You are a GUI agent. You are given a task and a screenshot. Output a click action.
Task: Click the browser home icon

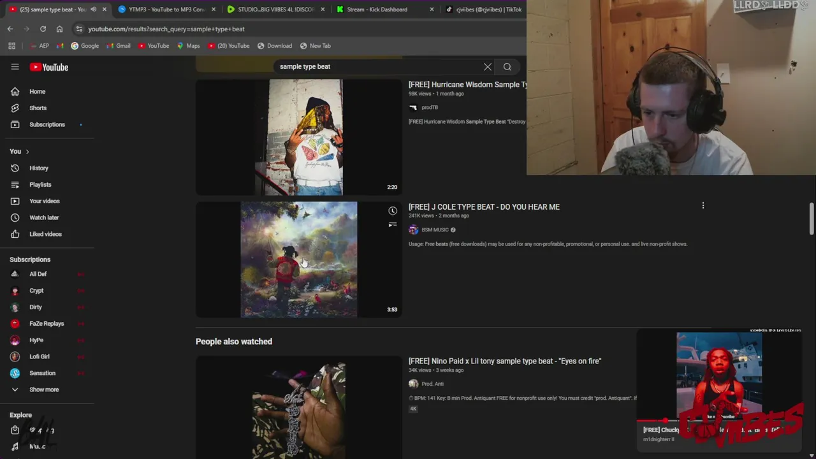[59, 29]
